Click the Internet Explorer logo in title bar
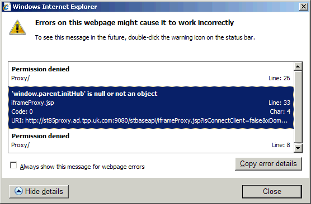 [x=6, y=7]
